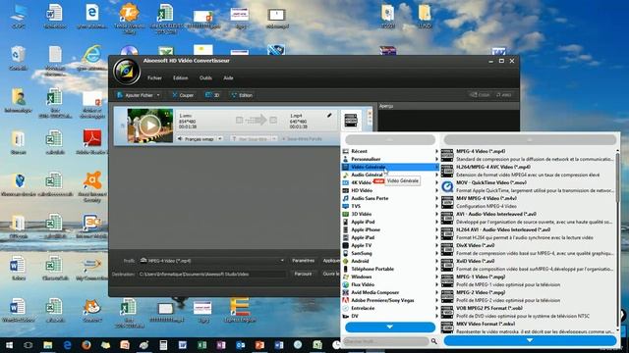Expand the Android category
The image size is (629, 353).
point(390,261)
